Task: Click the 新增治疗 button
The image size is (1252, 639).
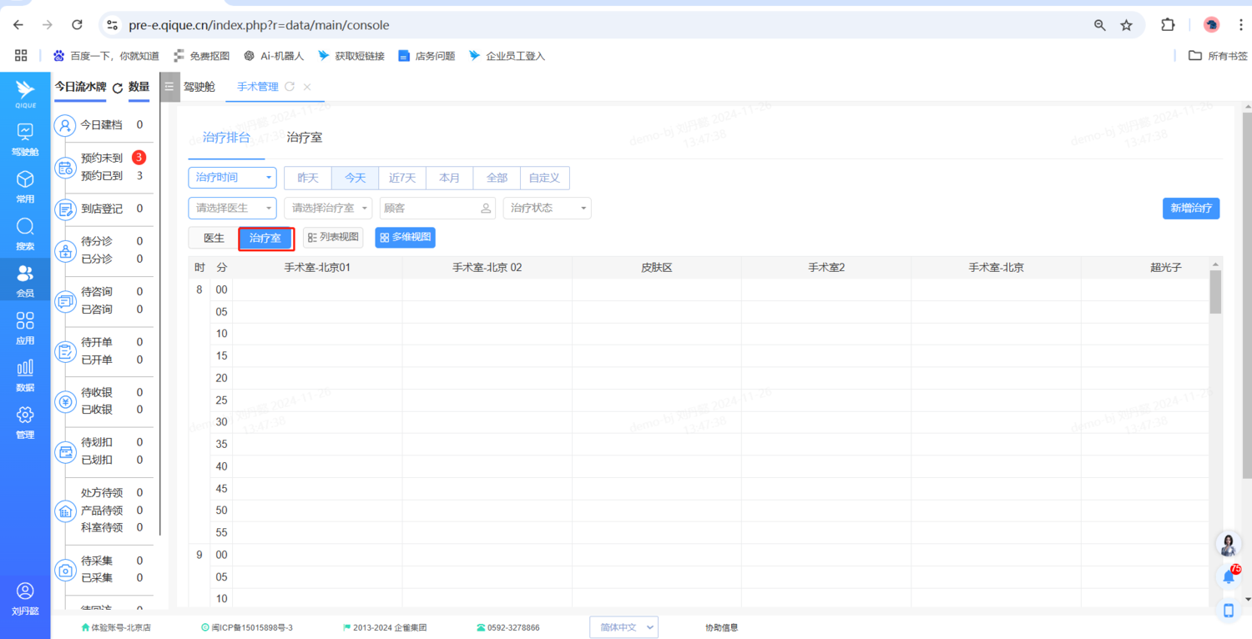Action: coord(1190,208)
